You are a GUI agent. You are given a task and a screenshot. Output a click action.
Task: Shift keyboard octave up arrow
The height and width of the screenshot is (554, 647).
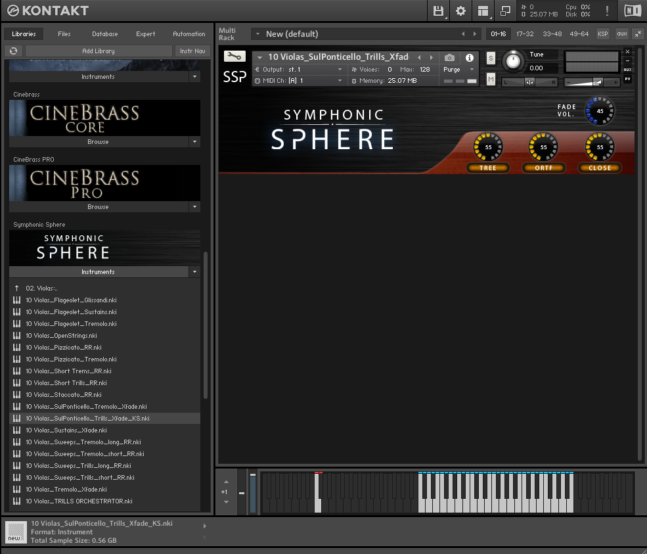(226, 482)
